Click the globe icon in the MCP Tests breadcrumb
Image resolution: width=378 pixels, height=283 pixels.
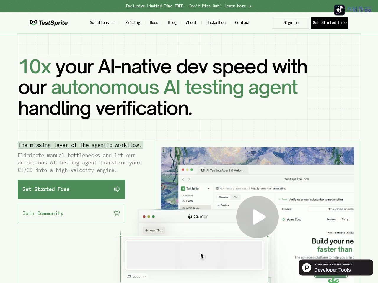[217, 188]
